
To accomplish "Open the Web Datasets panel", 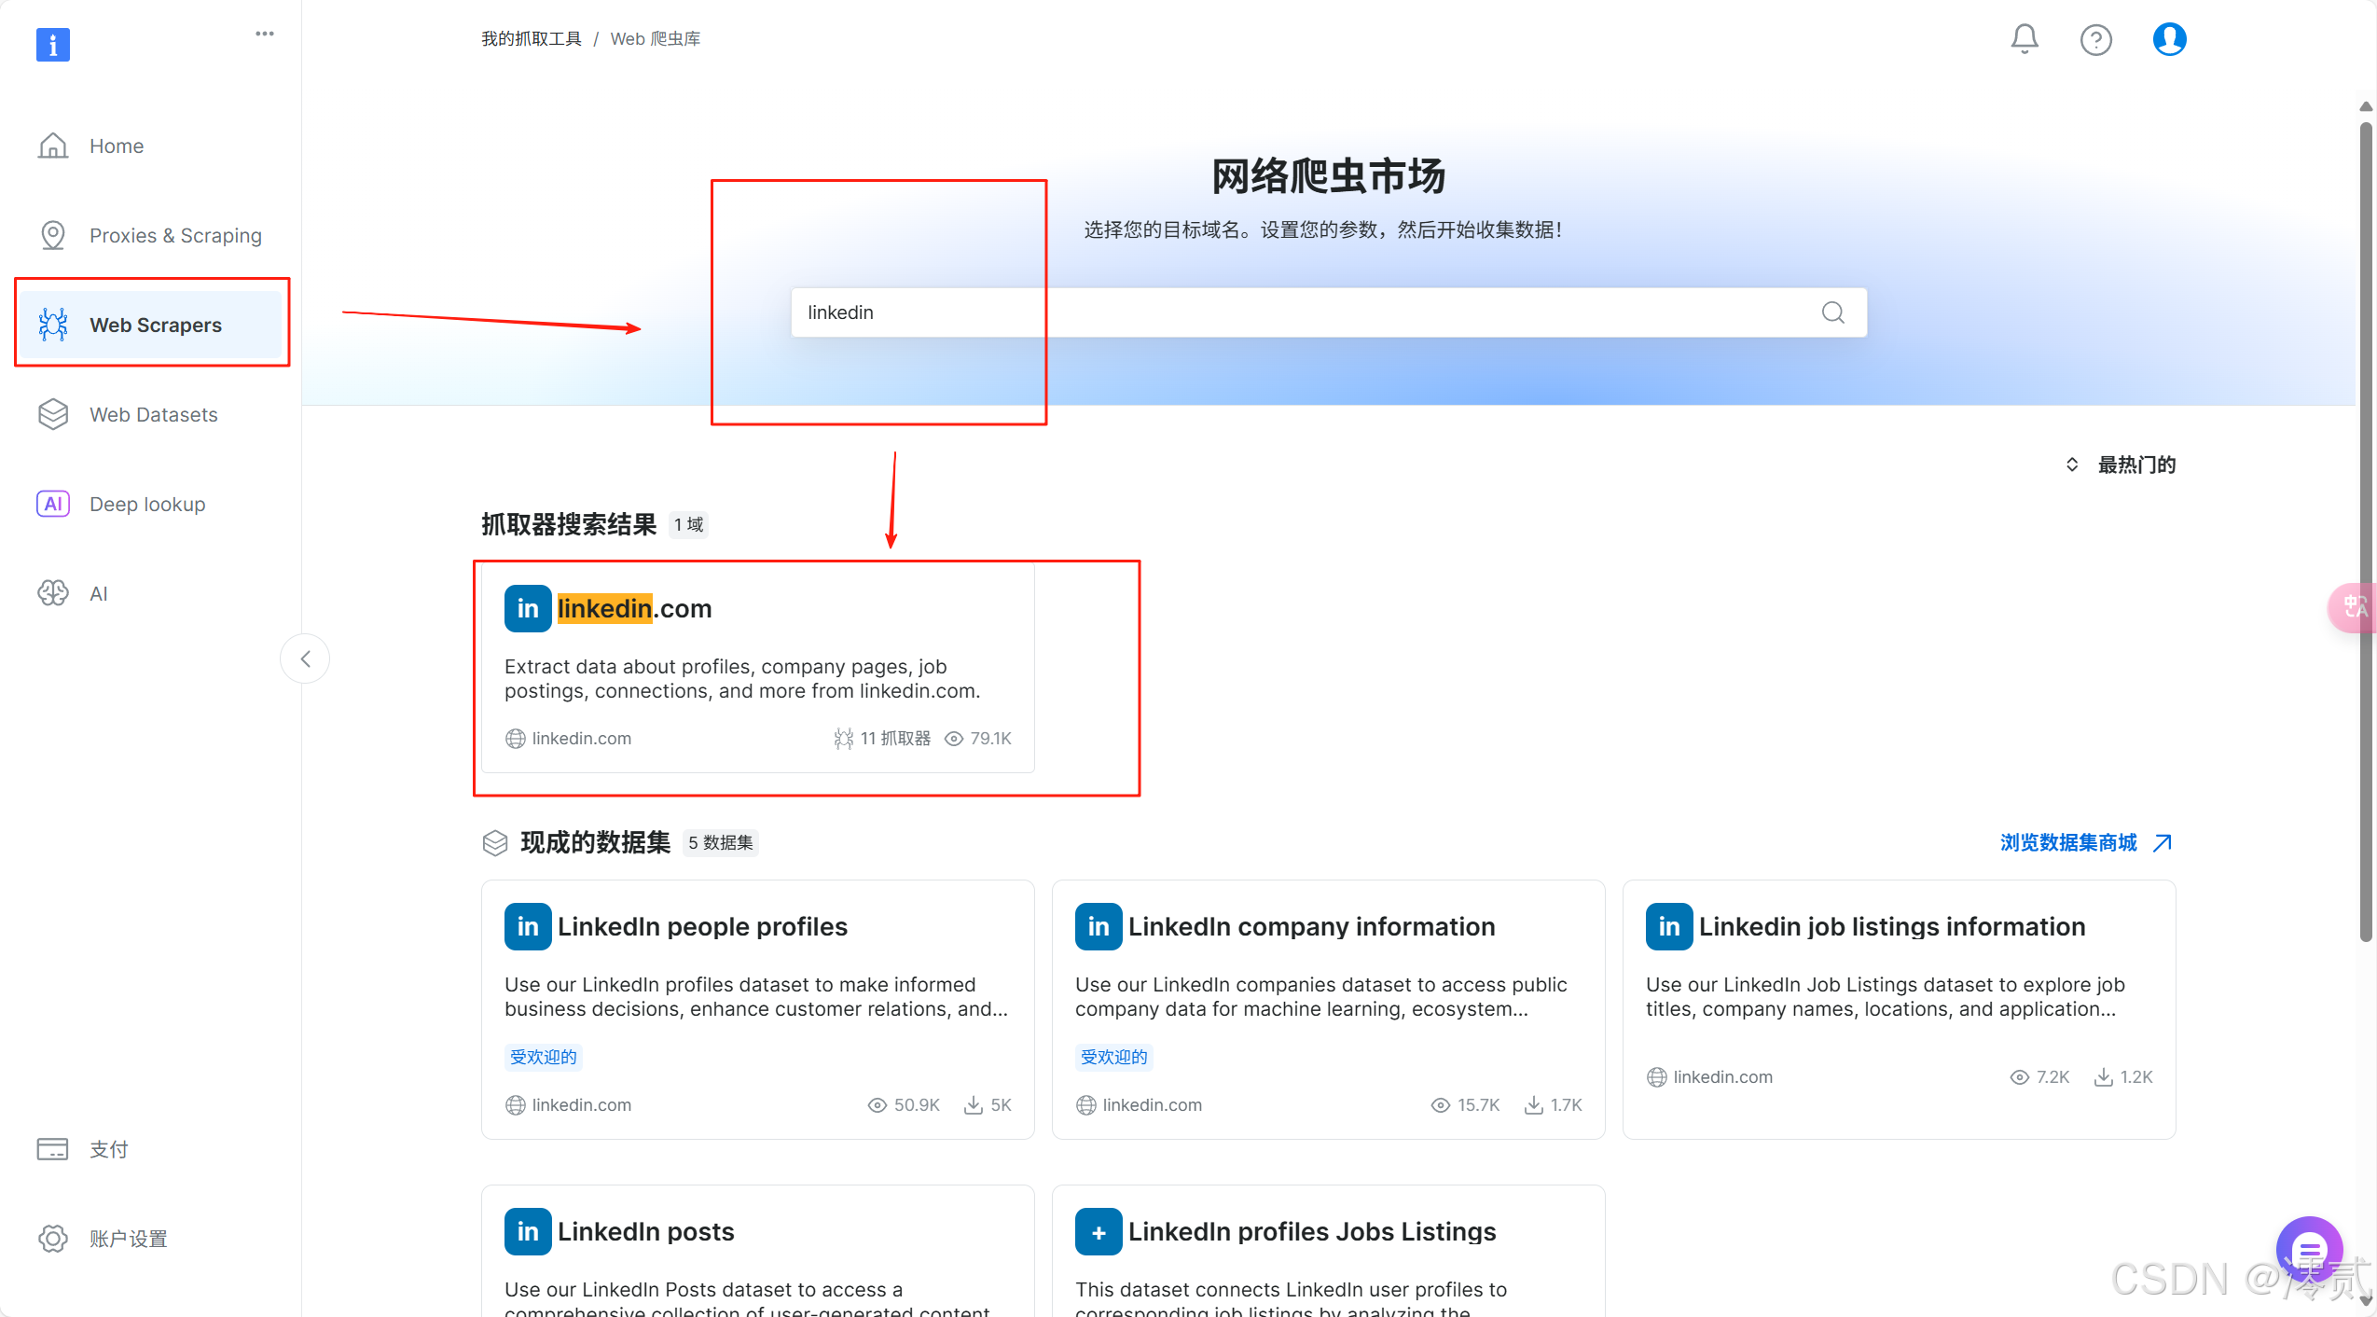I will pyautogui.click(x=153, y=414).
